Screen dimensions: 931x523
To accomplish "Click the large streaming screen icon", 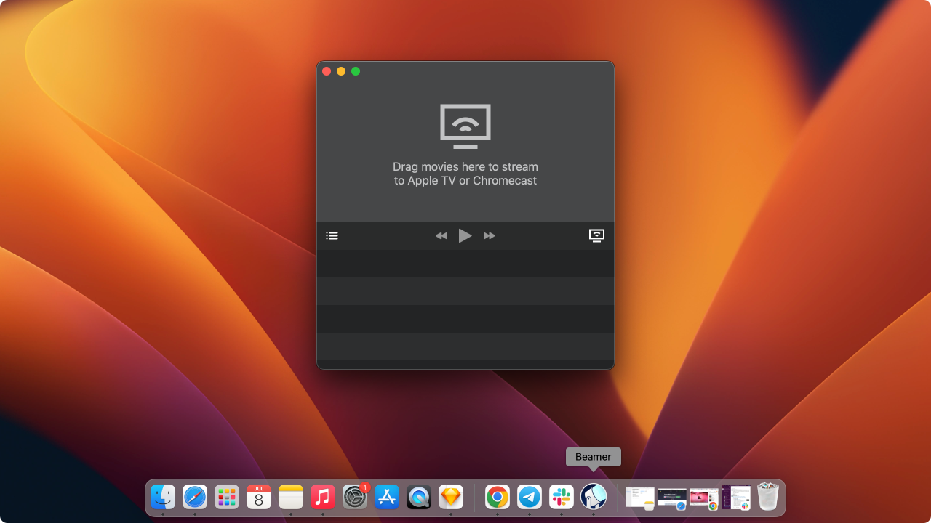I will [465, 126].
